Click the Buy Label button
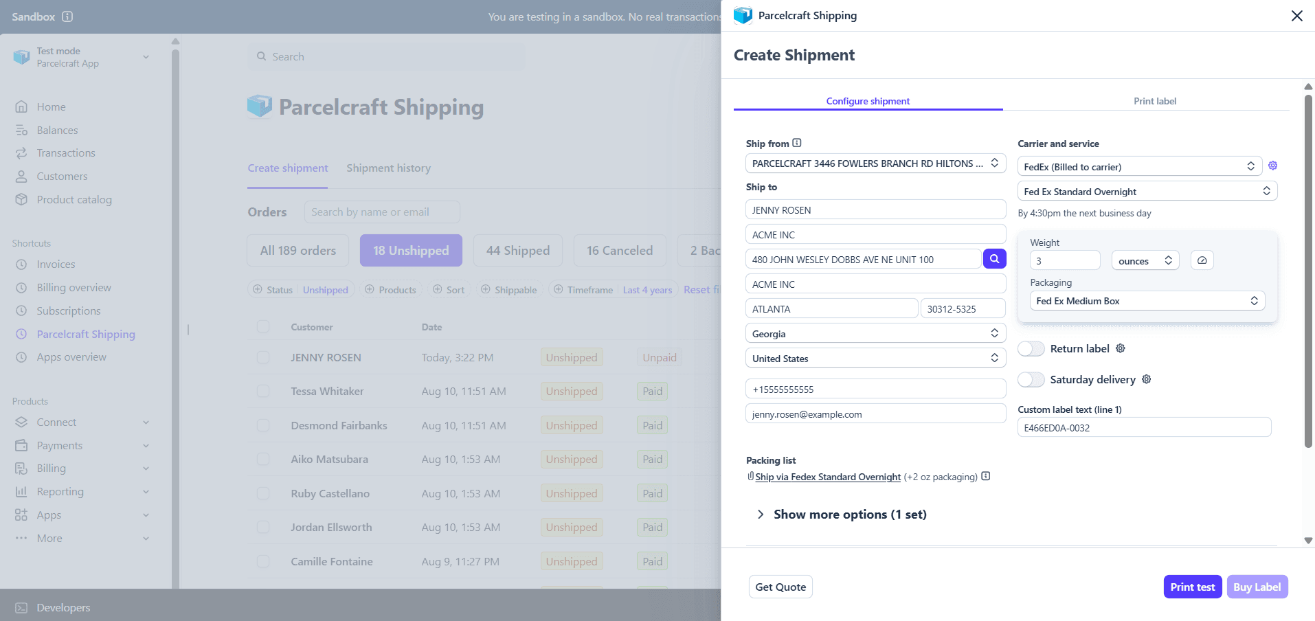 click(1257, 587)
